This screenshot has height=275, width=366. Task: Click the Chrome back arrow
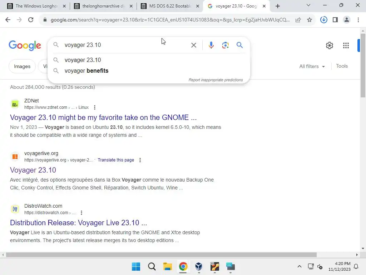point(8,20)
